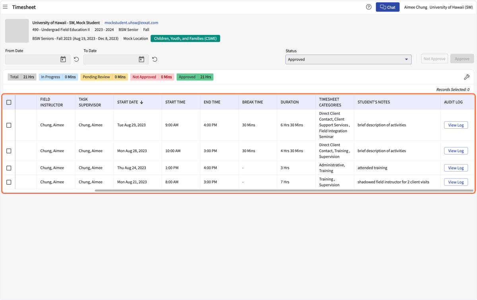
Task: View Log for Aug 29 entry
Action: [456, 125]
